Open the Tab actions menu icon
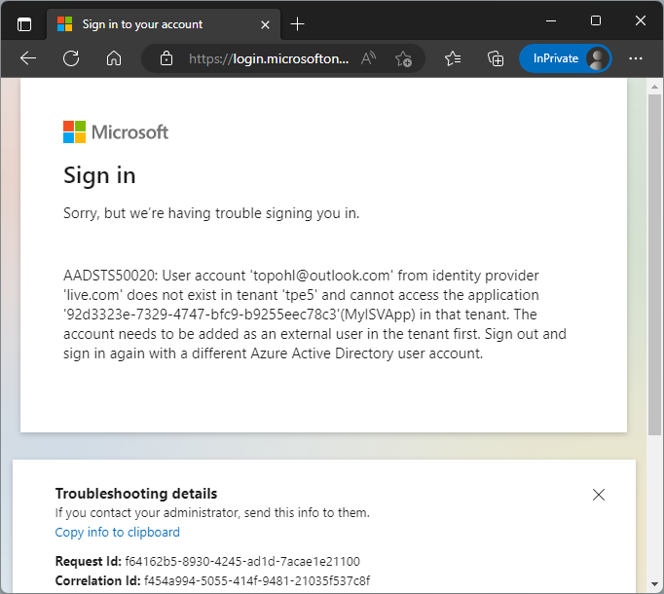Viewport: 664px width, 594px height. tap(24, 23)
